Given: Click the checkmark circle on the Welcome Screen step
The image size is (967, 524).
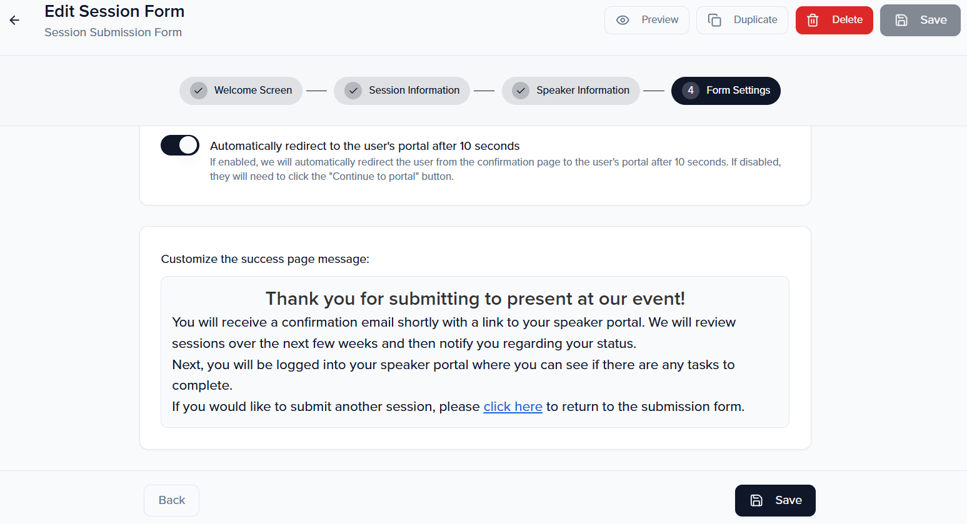Looking at the screenshot, I should (x=199, y=91).
